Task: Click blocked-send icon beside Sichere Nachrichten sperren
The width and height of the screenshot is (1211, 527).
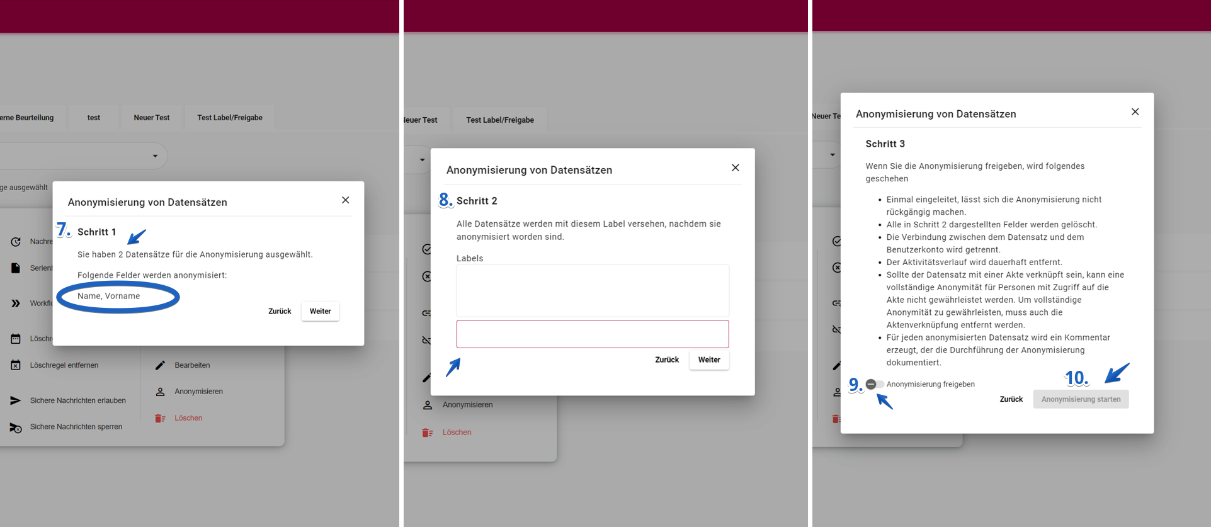Action: pyautogui.click(x=16, y=428)
